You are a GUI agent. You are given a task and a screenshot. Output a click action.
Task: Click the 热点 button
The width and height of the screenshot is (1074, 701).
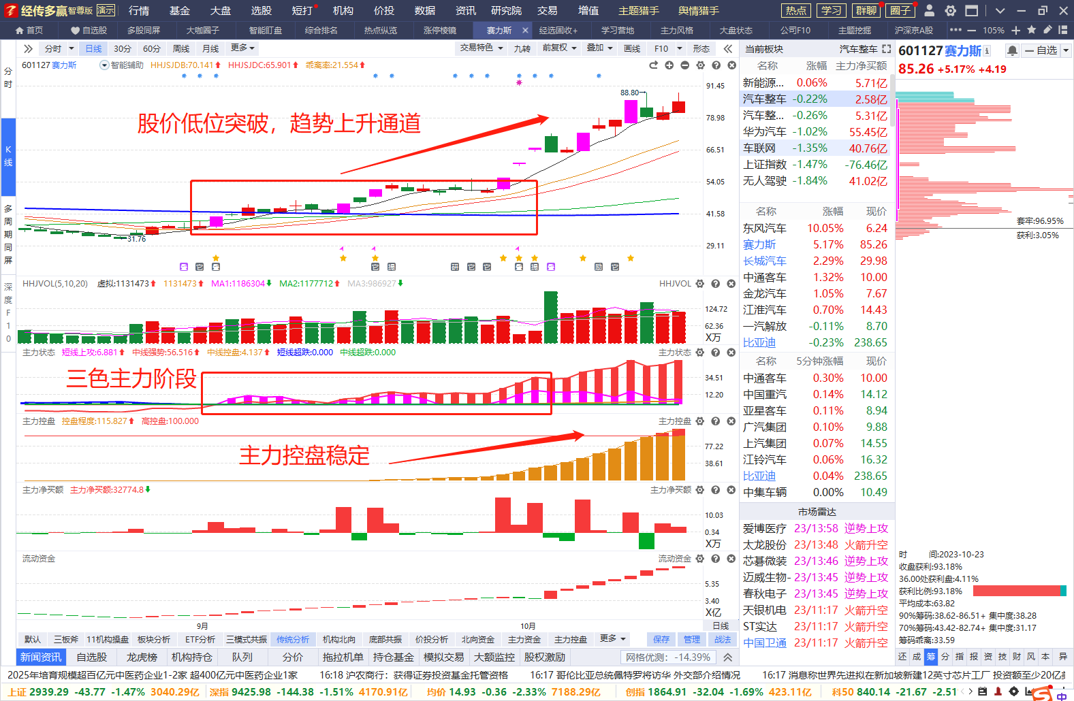tap(795, 10)
